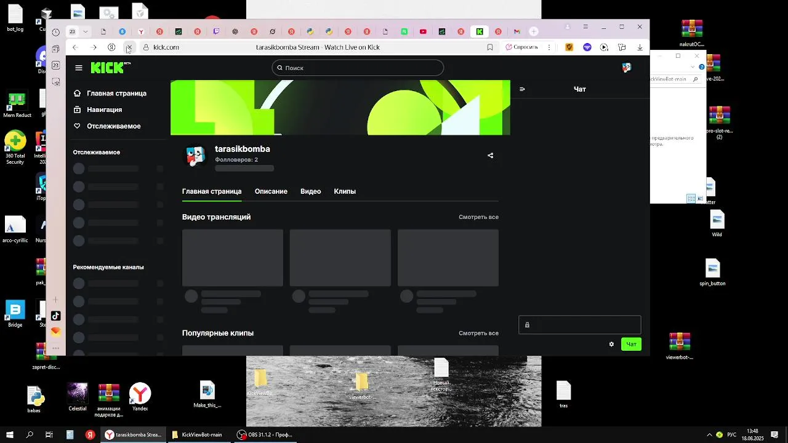Image resolution: width=788 pixels, height=443 pixels.
Task: Select the Bridge desktop shortcut
Action: click(x=15, y=313)
